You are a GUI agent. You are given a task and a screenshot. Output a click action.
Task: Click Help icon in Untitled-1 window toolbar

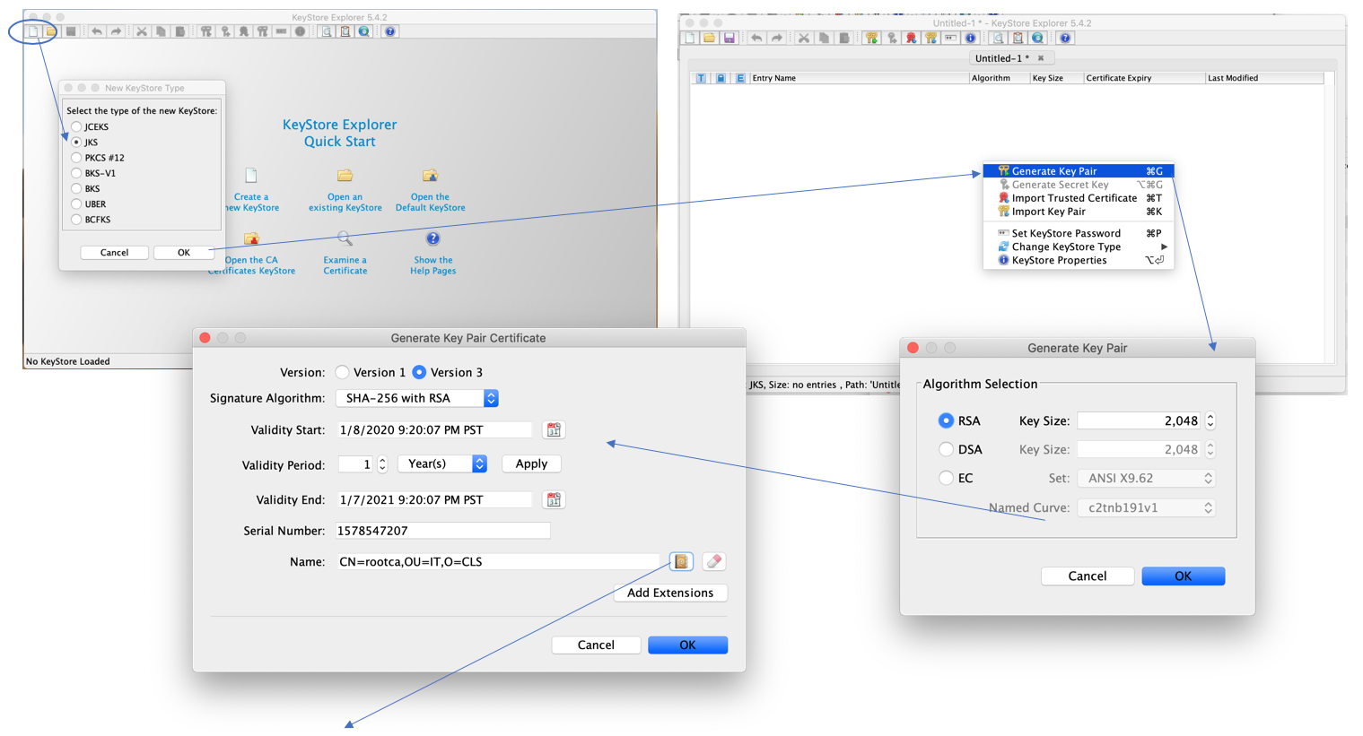point(1065,38)
